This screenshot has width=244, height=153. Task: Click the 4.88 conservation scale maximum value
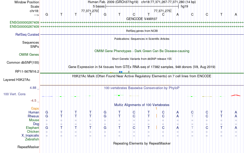point(33,88)
